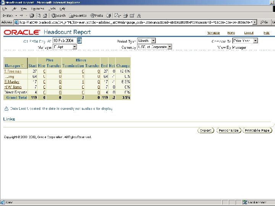
Task: Click Plus Transfer value in H.Williams row
Action: click(60, 87)
